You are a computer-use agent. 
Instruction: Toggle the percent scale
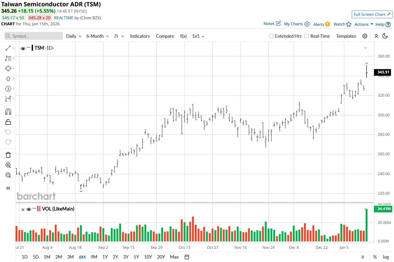[375, 257]
